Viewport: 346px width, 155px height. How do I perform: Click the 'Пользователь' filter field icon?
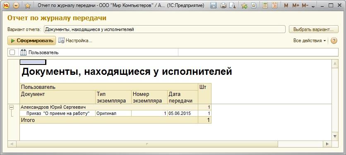tap(23, 52)
